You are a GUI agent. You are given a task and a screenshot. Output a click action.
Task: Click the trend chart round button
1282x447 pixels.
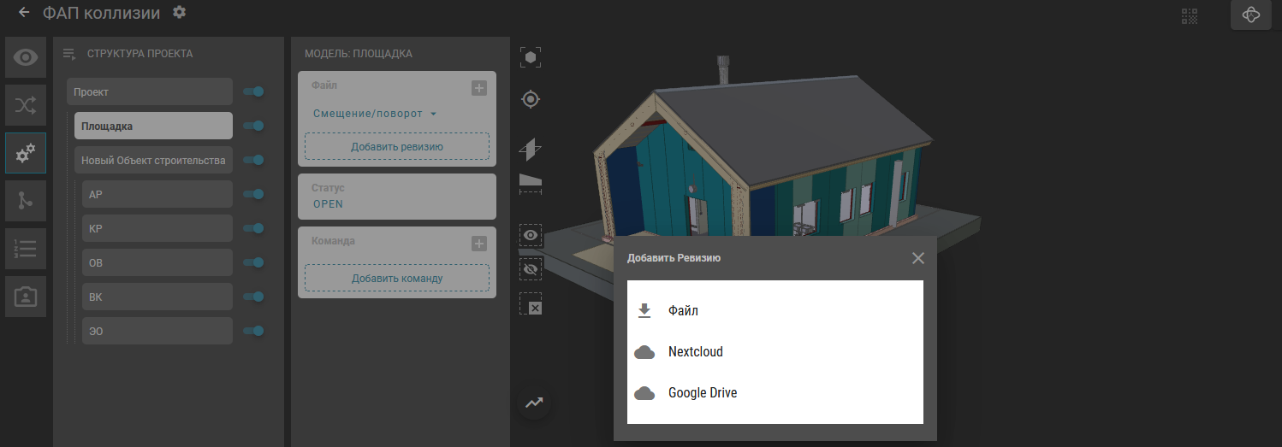coord(534,403)
